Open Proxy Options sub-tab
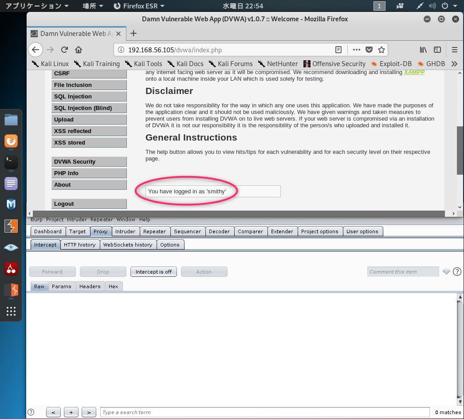The image size is (464, 419). coord(170,245)
